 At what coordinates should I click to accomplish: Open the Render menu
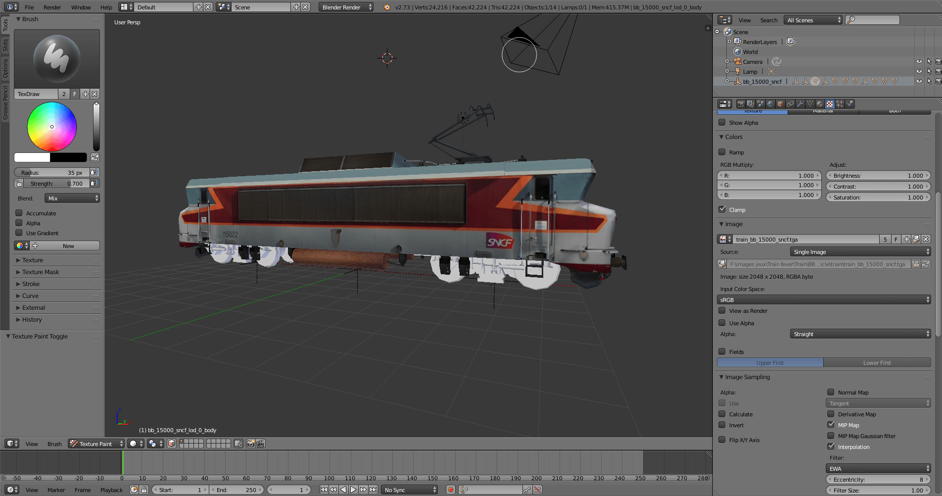click(52, 7)
